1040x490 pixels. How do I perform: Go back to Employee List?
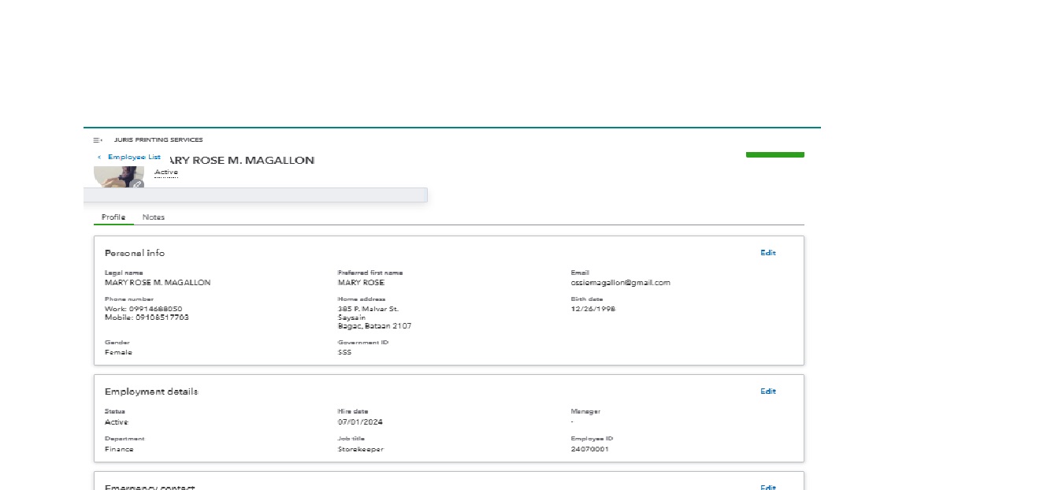[130, 157]
